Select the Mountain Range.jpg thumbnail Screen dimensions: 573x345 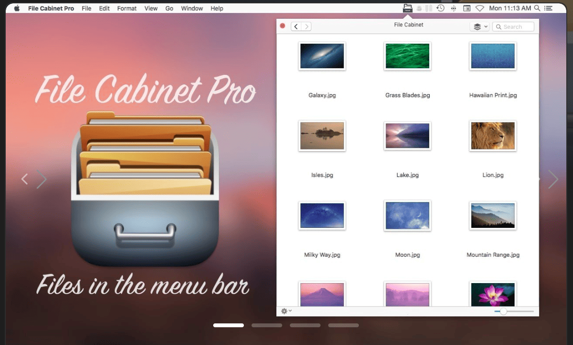pyautogui.click(x=493, y=215)
